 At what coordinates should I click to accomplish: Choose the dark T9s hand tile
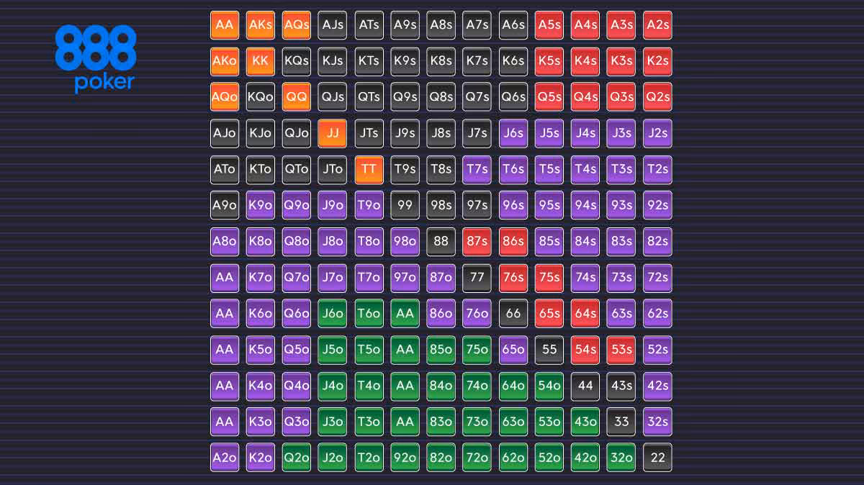405,169
